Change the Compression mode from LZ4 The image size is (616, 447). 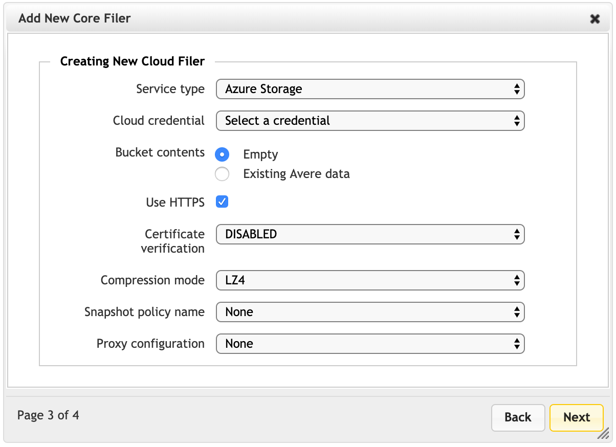pos(370,280)
